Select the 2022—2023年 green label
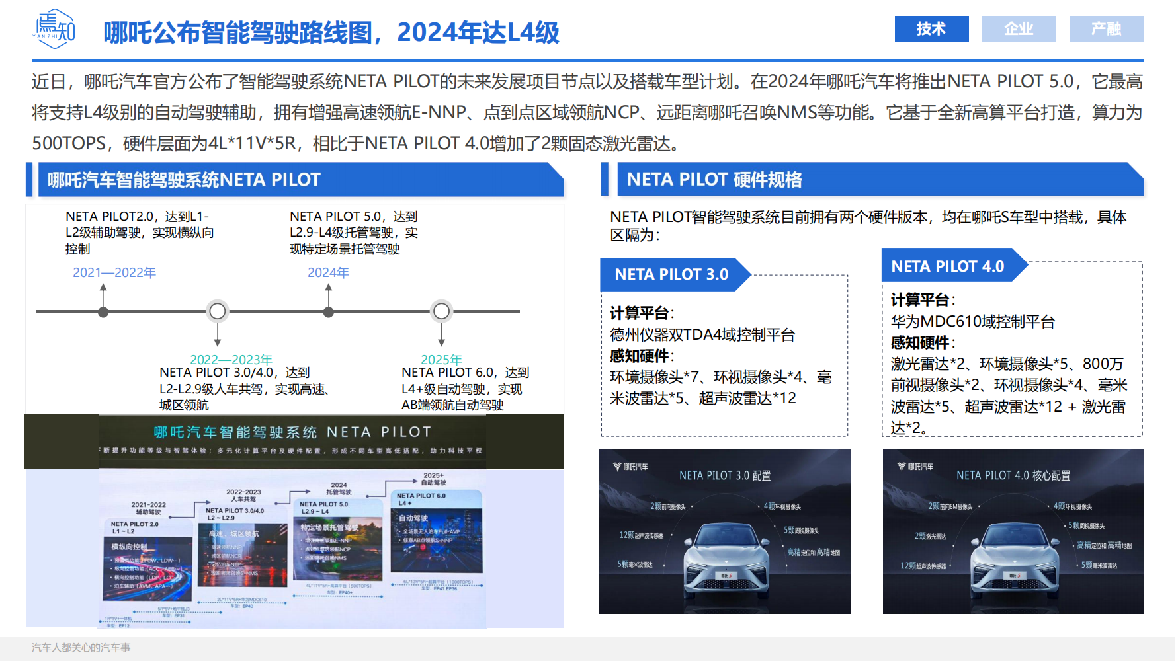Image resolution: width=1176 pixels, height=661 pixels. [231, 359]
